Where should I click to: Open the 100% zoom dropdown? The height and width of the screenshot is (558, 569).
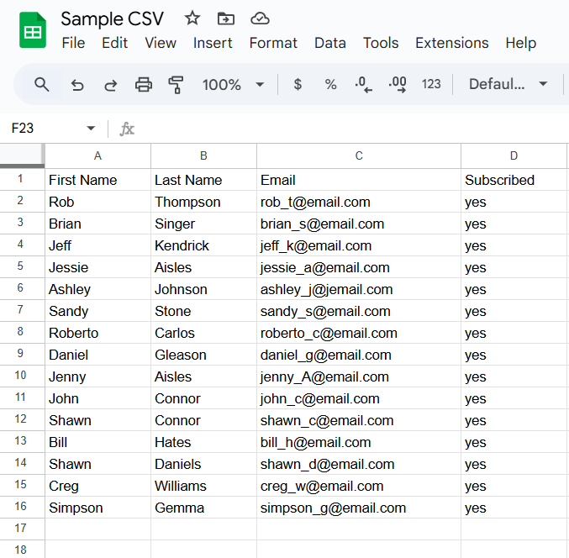(234, 84)
